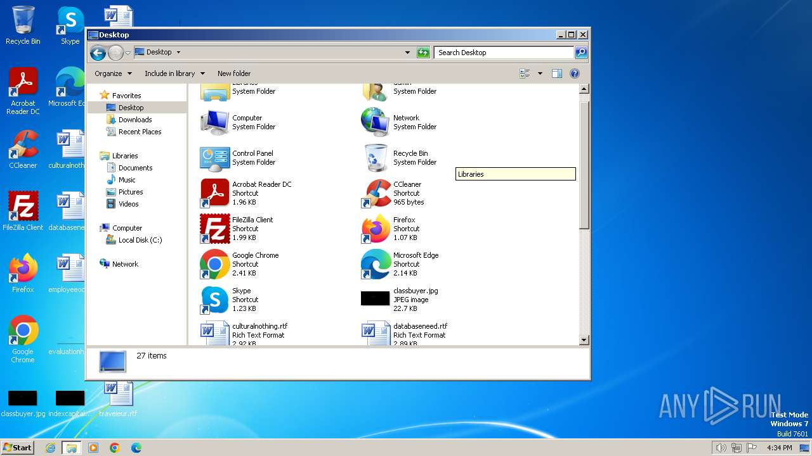Image resolution: width=812 pixels, height=456 pixels.
Task: Click the Acrobat Reader DC desktop icon
Action: click(x=23, y=91)
